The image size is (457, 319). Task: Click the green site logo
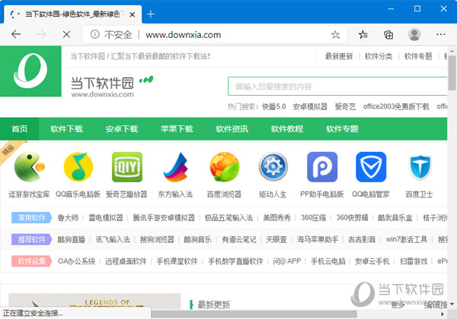pos(30,71)
